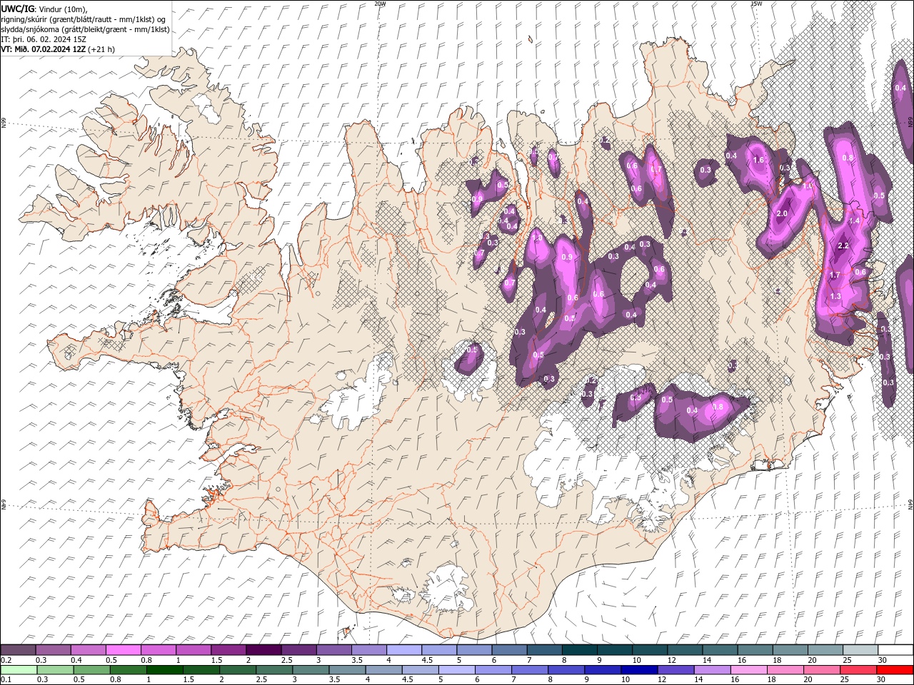Click the upper legend swatch starting at 1.5
The image size is (914, 685).
[228, 650]
